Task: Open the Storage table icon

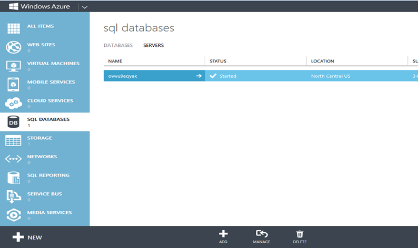Action: point(13,140)
